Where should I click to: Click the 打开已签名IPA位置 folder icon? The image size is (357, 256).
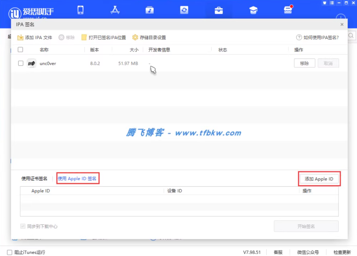pyautogui.click(x=84, y=37)
